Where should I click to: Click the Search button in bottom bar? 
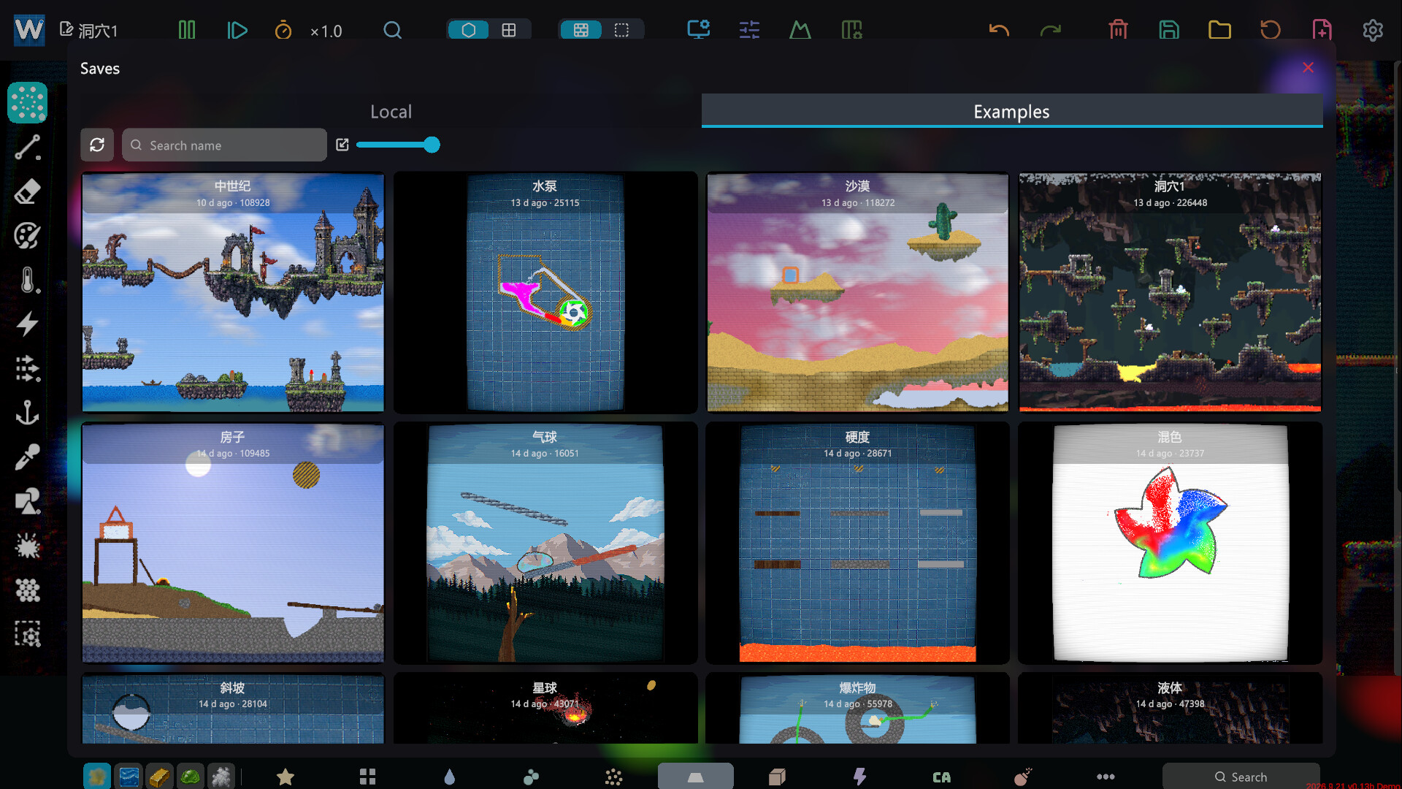1241,777
